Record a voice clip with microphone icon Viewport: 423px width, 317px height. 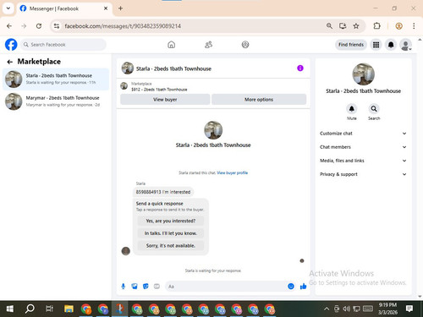pyautogui.click(x=124, y=287)
